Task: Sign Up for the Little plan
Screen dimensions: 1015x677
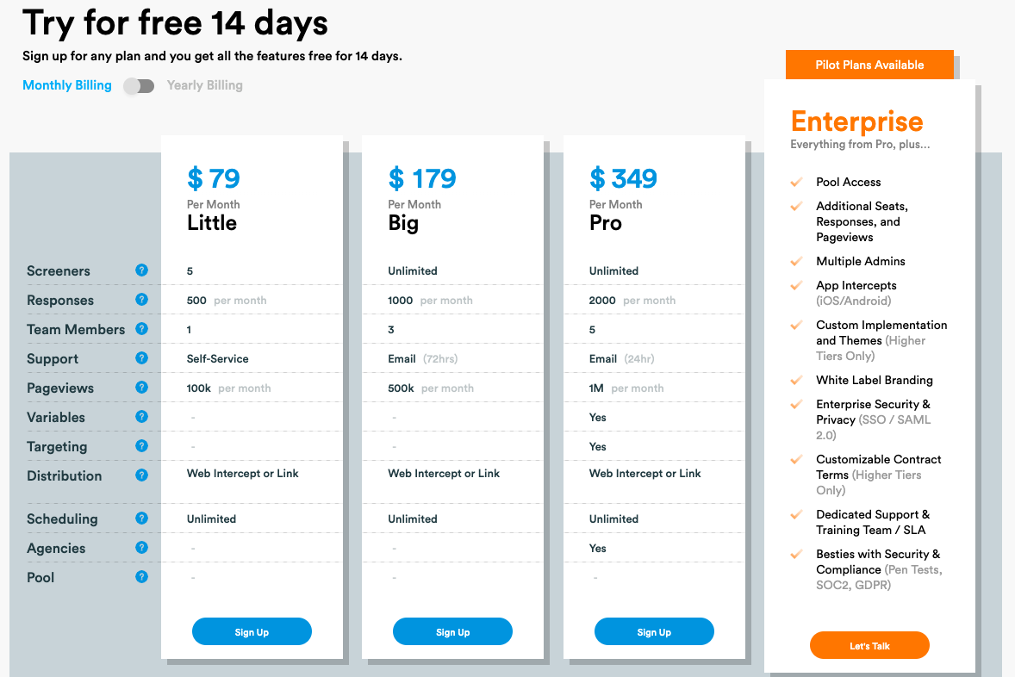Action: (252, 631)
